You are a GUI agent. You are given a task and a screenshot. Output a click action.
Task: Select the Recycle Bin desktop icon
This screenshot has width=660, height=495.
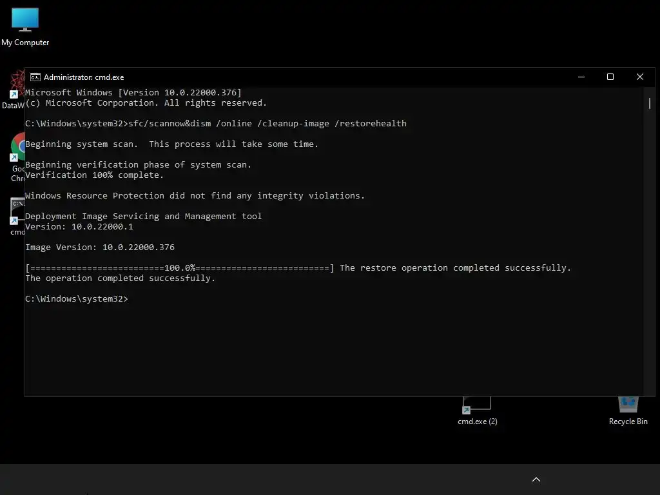(628, 409)
